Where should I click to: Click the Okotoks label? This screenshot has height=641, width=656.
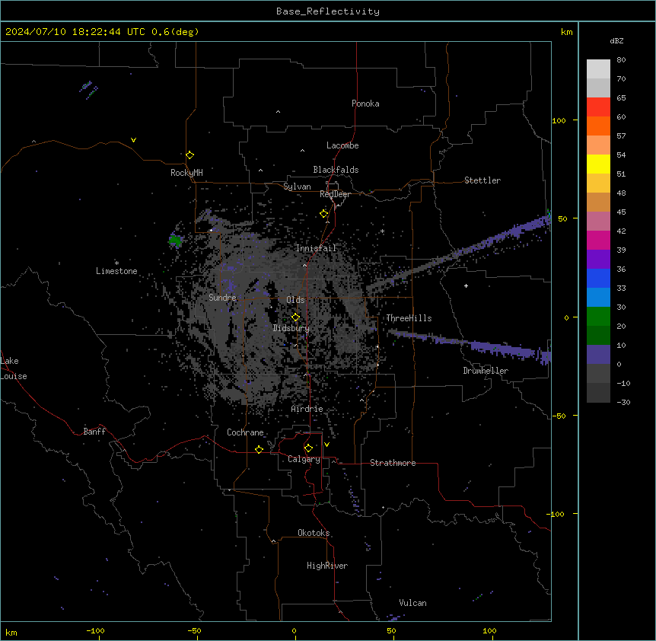(314, 533)
